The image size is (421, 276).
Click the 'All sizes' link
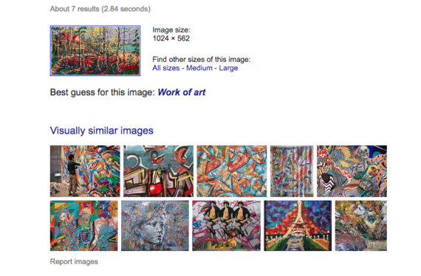166,68
